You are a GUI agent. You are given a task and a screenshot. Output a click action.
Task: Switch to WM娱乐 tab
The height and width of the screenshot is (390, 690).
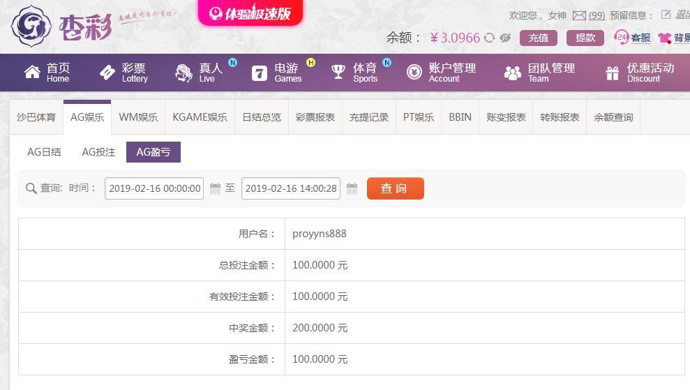click(138, 117)
